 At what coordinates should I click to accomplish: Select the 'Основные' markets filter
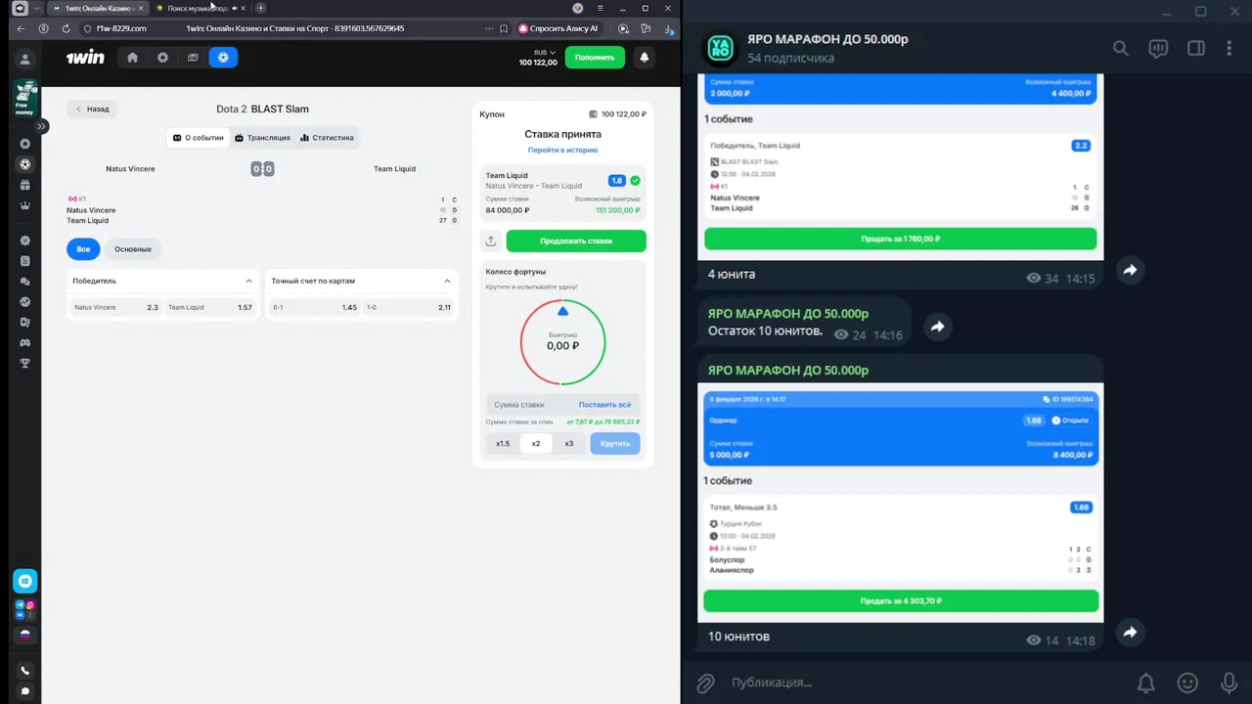pyautogui.click(x=133, y=249)
